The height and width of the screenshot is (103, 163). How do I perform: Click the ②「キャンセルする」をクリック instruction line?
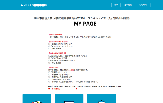[x=61, y=46]
